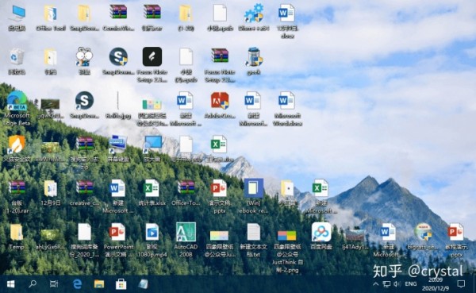Select the 12月9日.docx Word file
Screen dimensions: 476x293
pos(287,13)
